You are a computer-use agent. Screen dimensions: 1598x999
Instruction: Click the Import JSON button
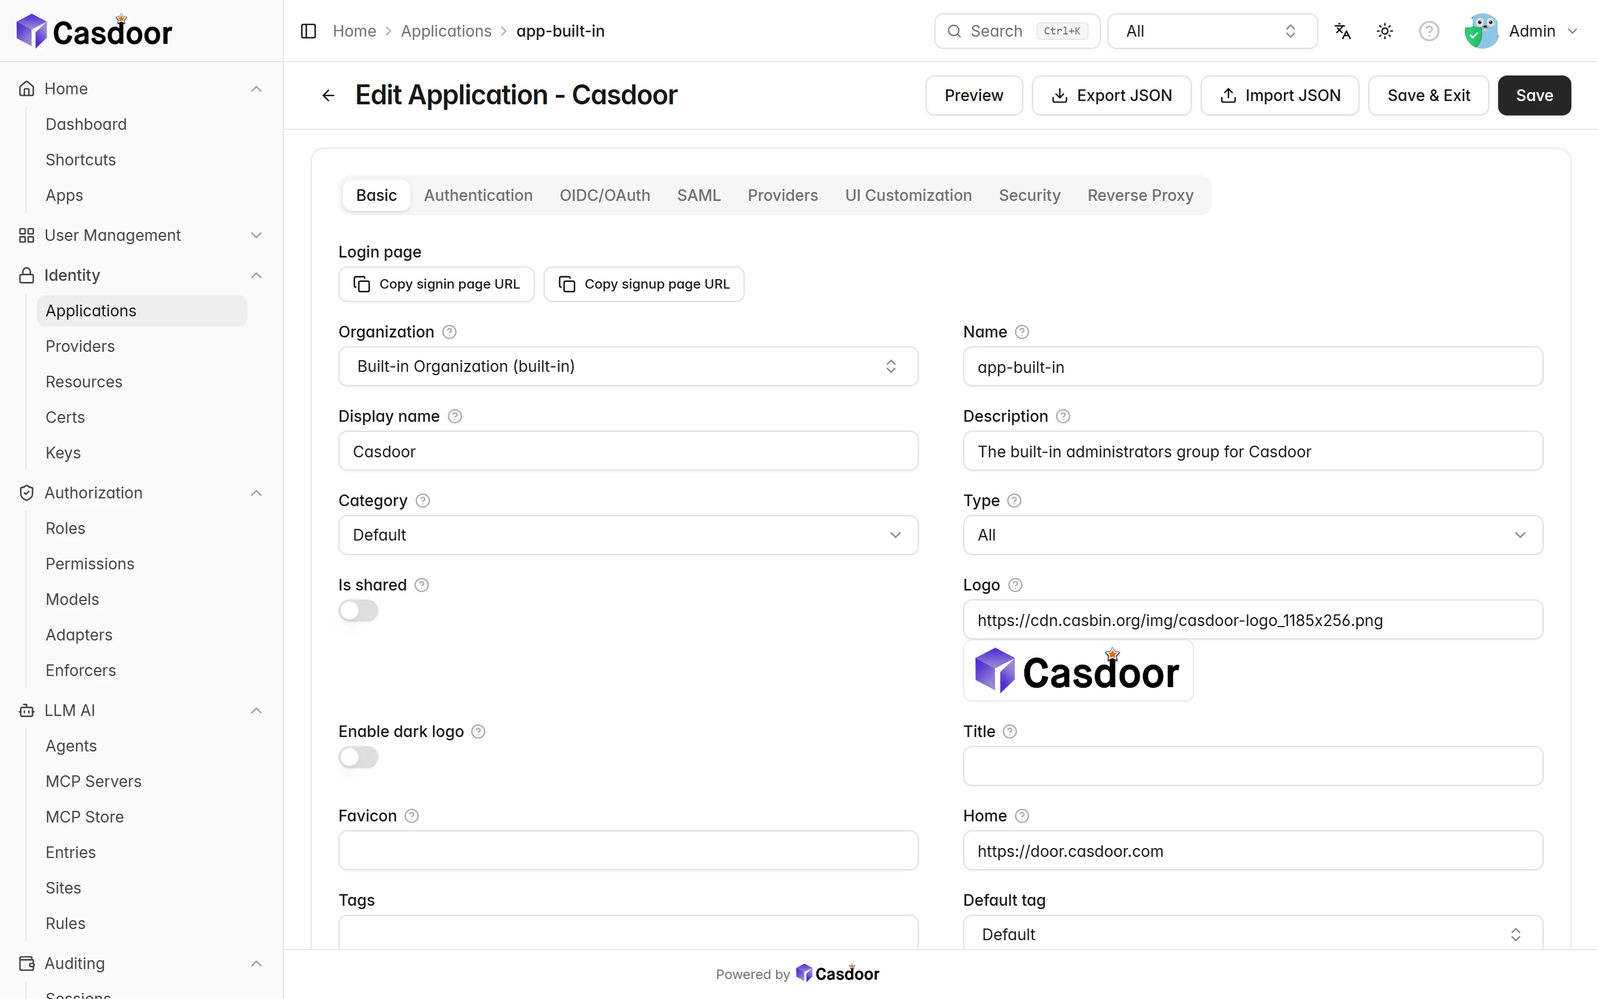[1280, 96]
